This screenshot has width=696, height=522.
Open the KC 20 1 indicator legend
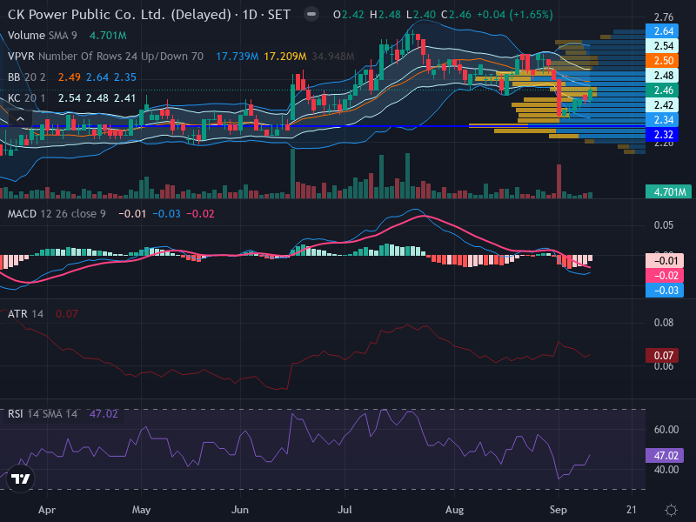point(26,98)
